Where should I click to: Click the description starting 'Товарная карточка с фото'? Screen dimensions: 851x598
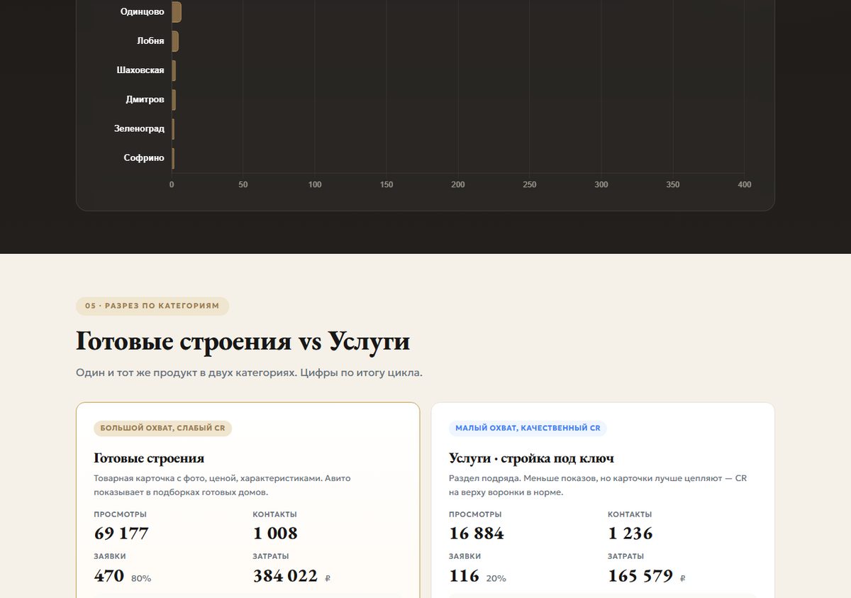pyautogui.click(x=222, y=485)
